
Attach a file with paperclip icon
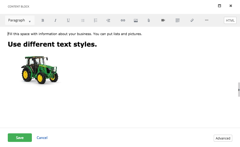[x=149, y=20]
